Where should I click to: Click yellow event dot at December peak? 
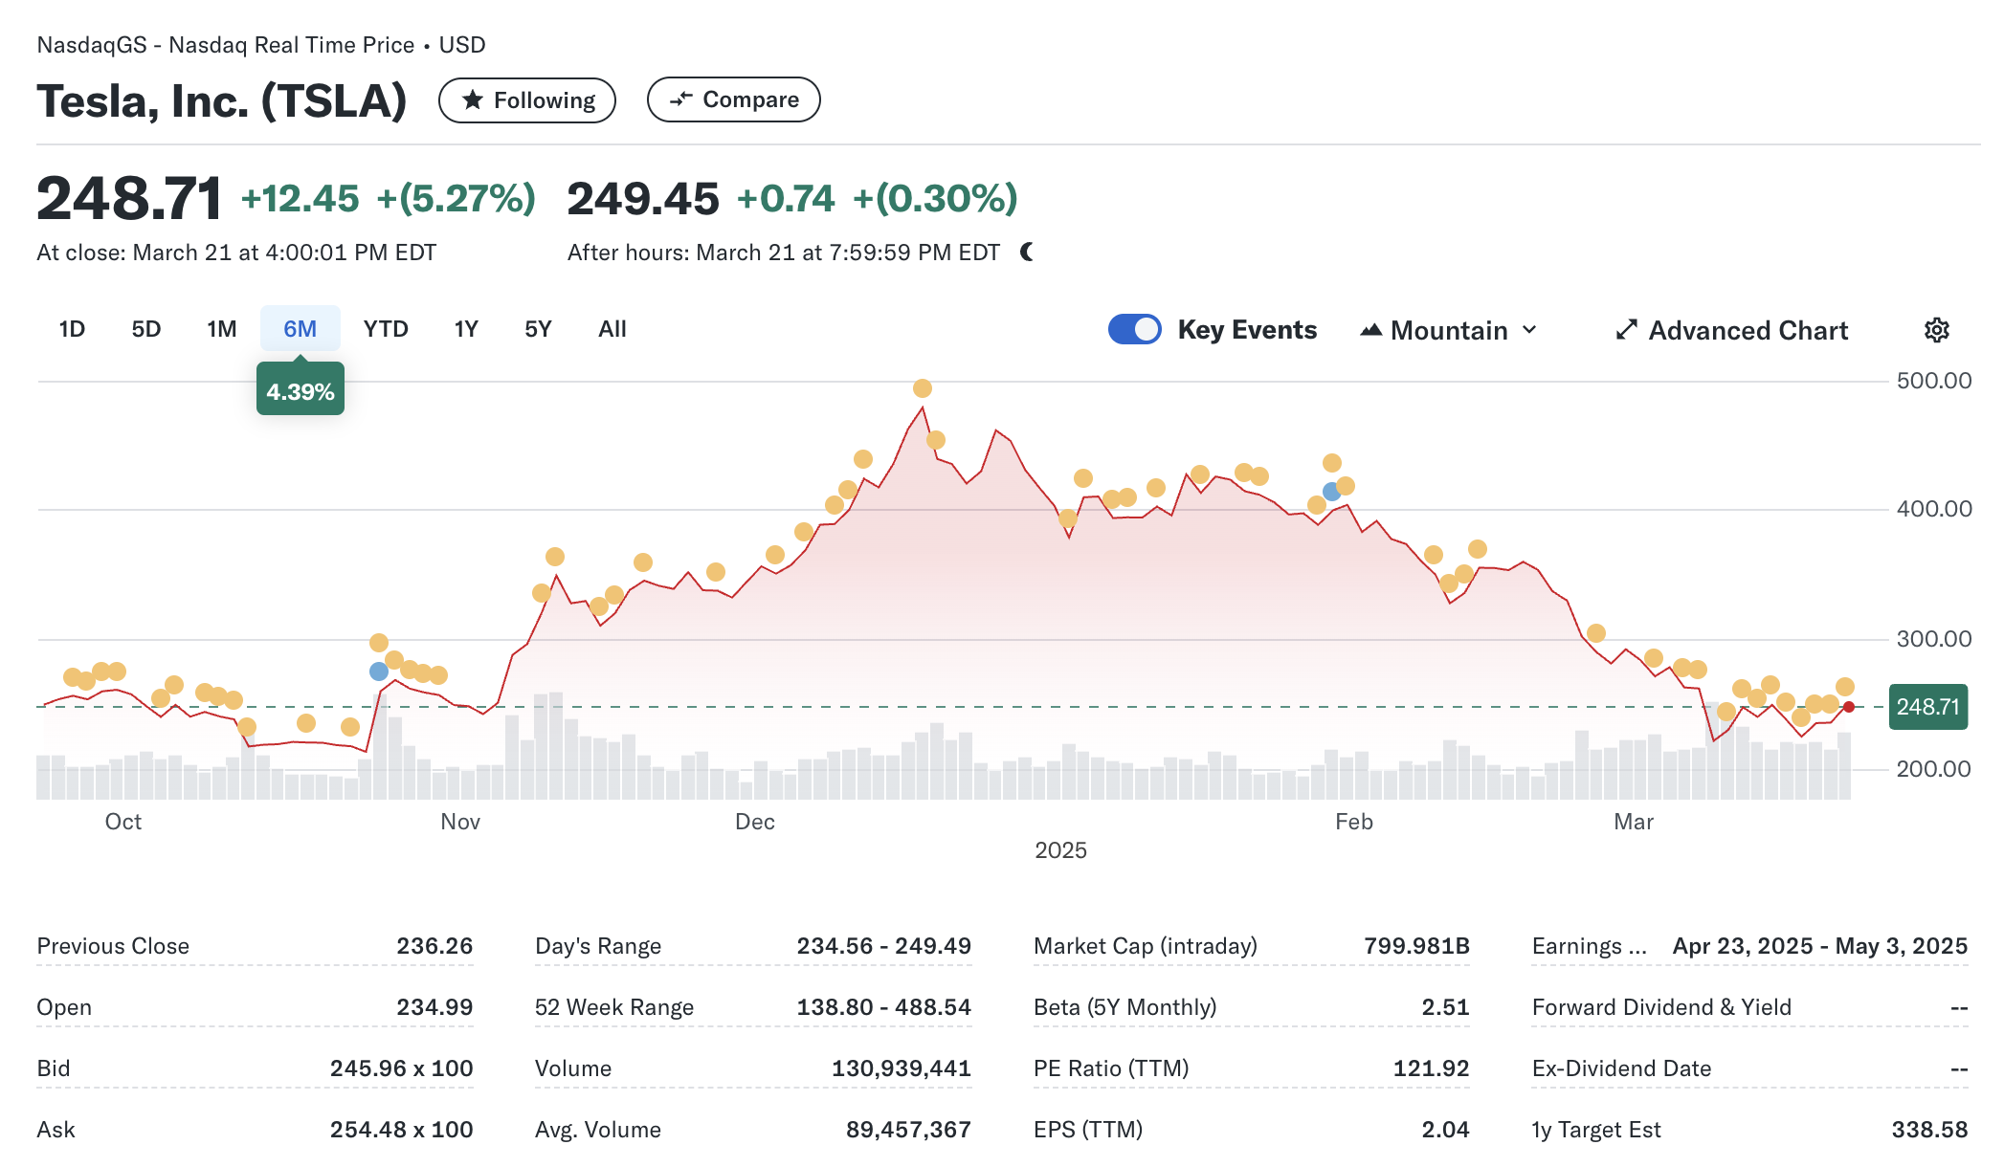[x=922, y=388]
